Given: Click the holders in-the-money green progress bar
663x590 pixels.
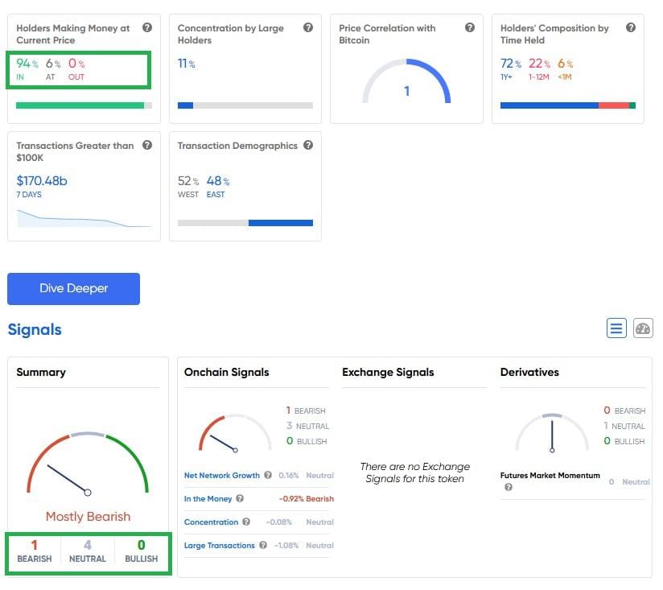Looking at the screenshot, I should coord(80,105).
